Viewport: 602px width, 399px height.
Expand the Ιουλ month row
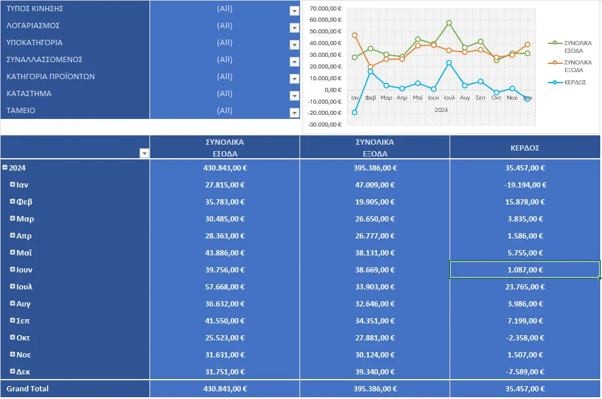(x=12, y=286)
